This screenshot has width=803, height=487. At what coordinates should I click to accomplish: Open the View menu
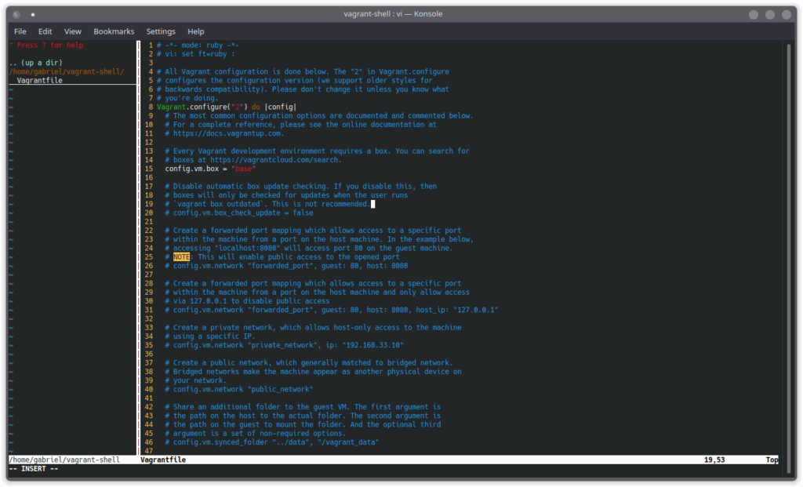pos(73,31)
